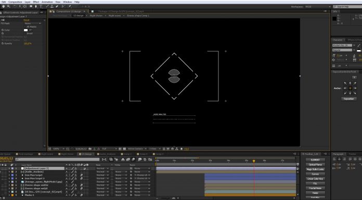Select the Type text tool
This screenshot has width=362, height=200.
[x=41, y=6]
